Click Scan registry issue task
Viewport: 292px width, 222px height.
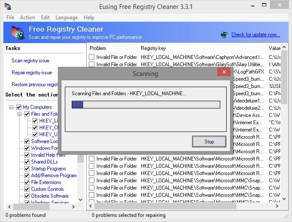click(30, 61)
